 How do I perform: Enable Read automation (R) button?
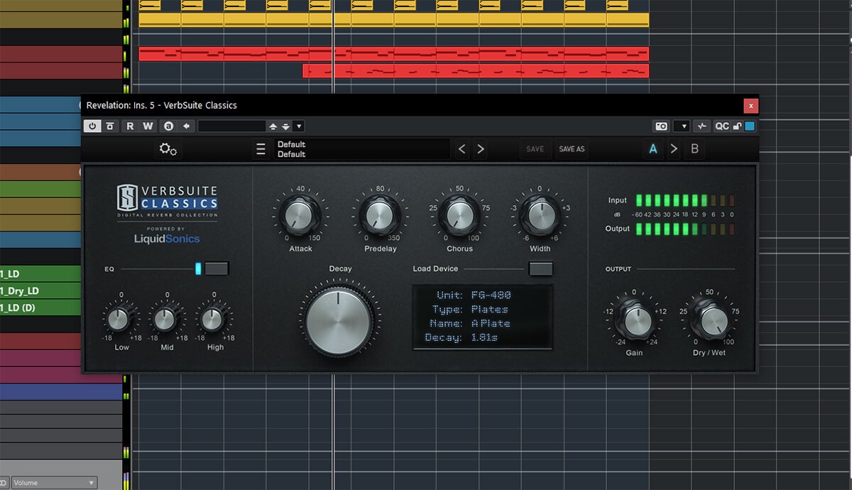click(130, 126)
